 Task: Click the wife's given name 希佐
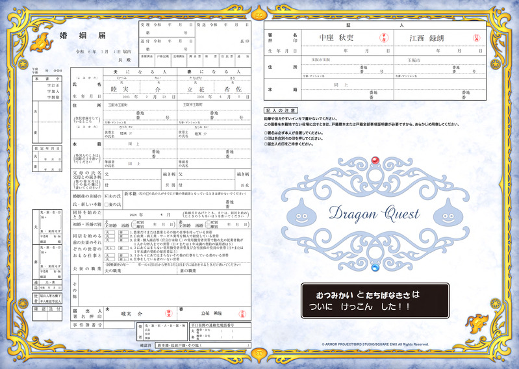233,89
